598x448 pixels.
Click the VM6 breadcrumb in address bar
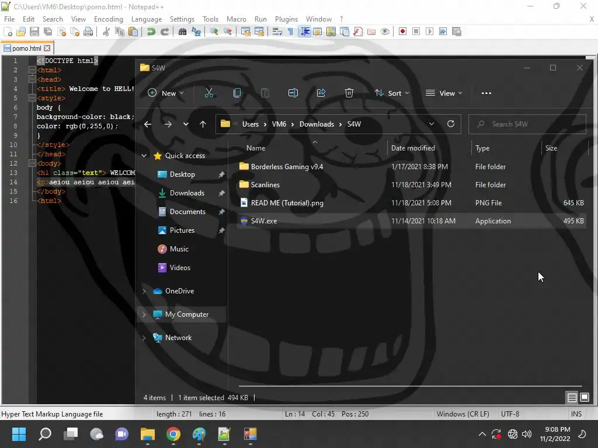pyautogui.click(x=279, y=124)
